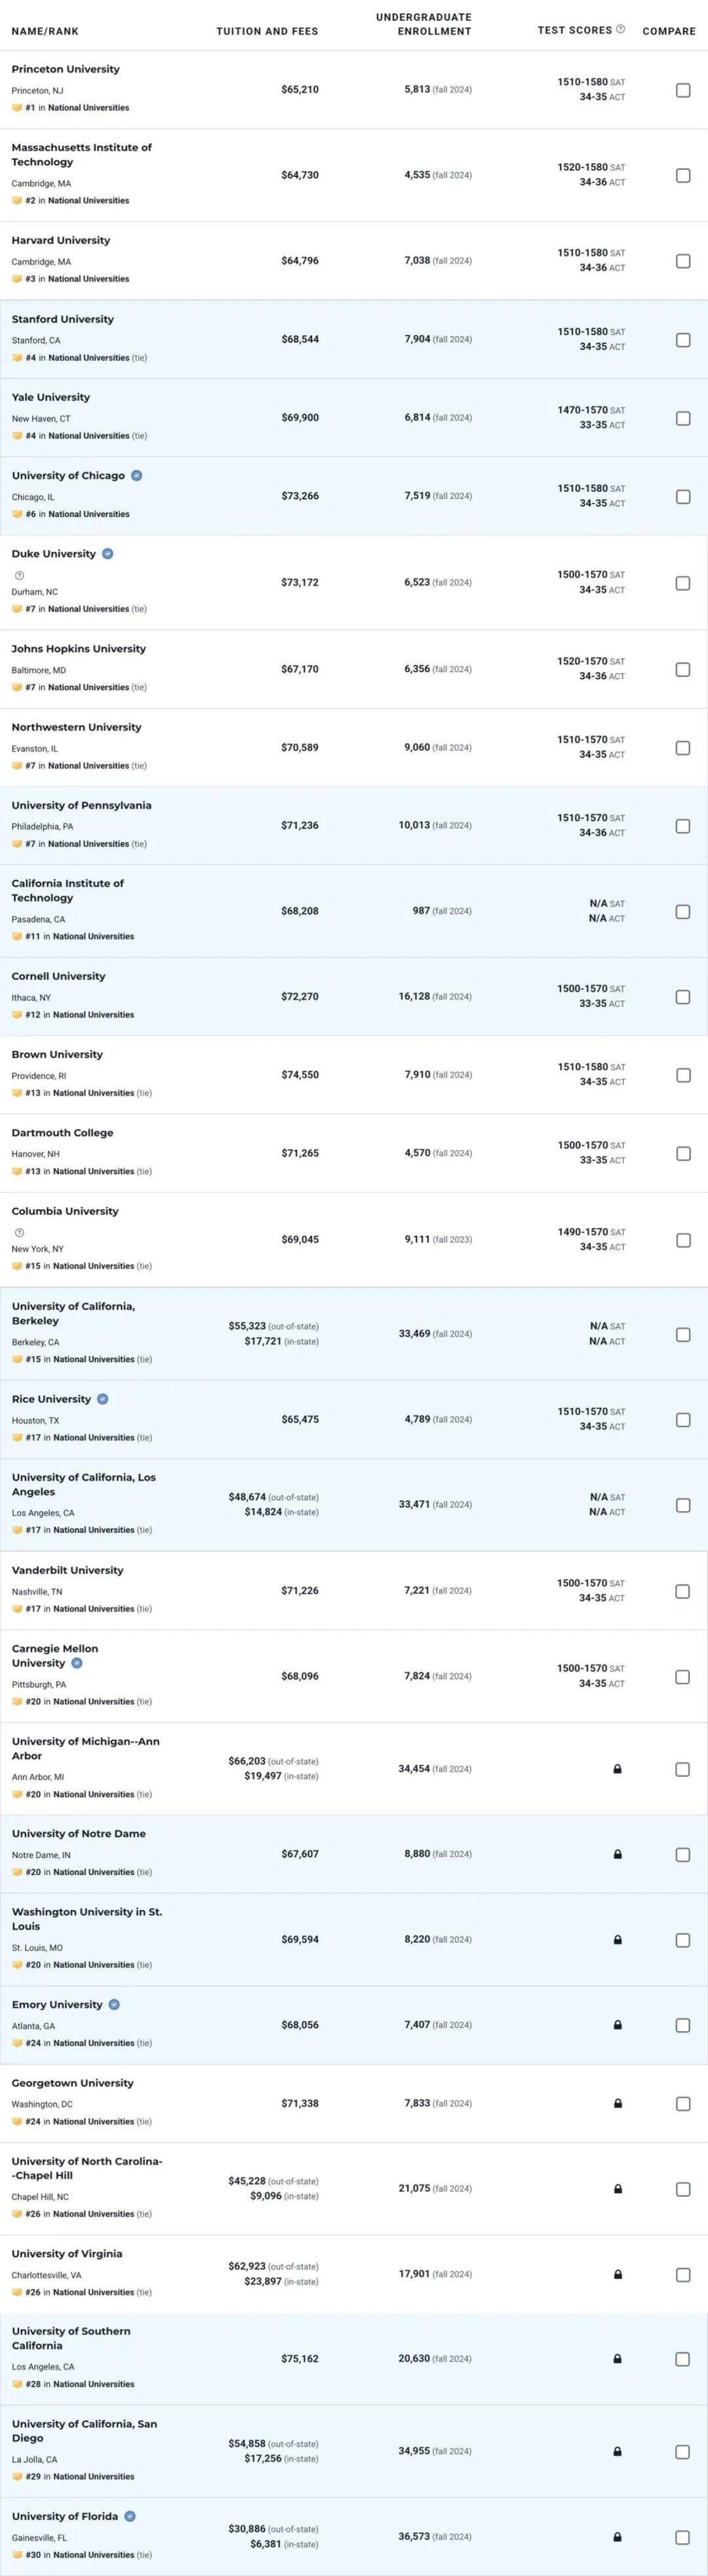708x2576 pixels.
Task: Check the compare box for Princeton University
Action: click(x=683, y=90)
